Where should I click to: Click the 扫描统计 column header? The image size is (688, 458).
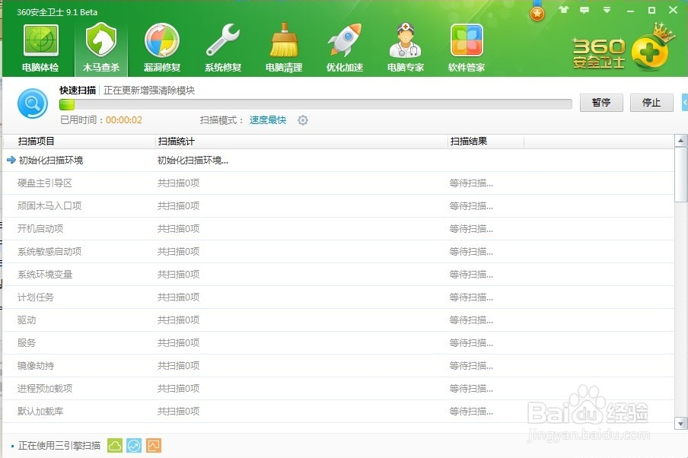tap(301, 142)
